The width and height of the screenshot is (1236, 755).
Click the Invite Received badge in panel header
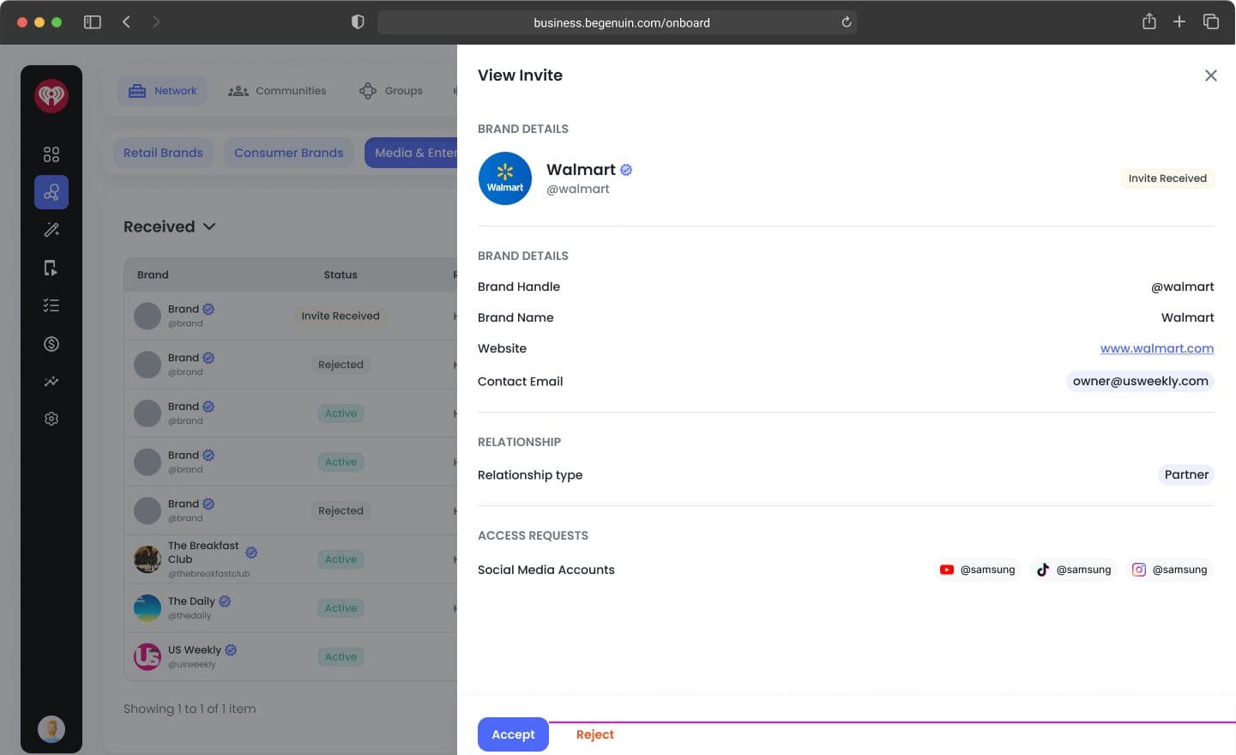[x=1167, y=178]
